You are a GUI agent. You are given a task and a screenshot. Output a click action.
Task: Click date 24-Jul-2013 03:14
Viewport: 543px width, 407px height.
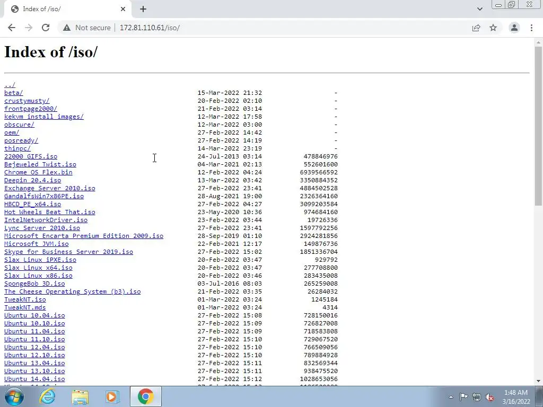tap(230, 156)
